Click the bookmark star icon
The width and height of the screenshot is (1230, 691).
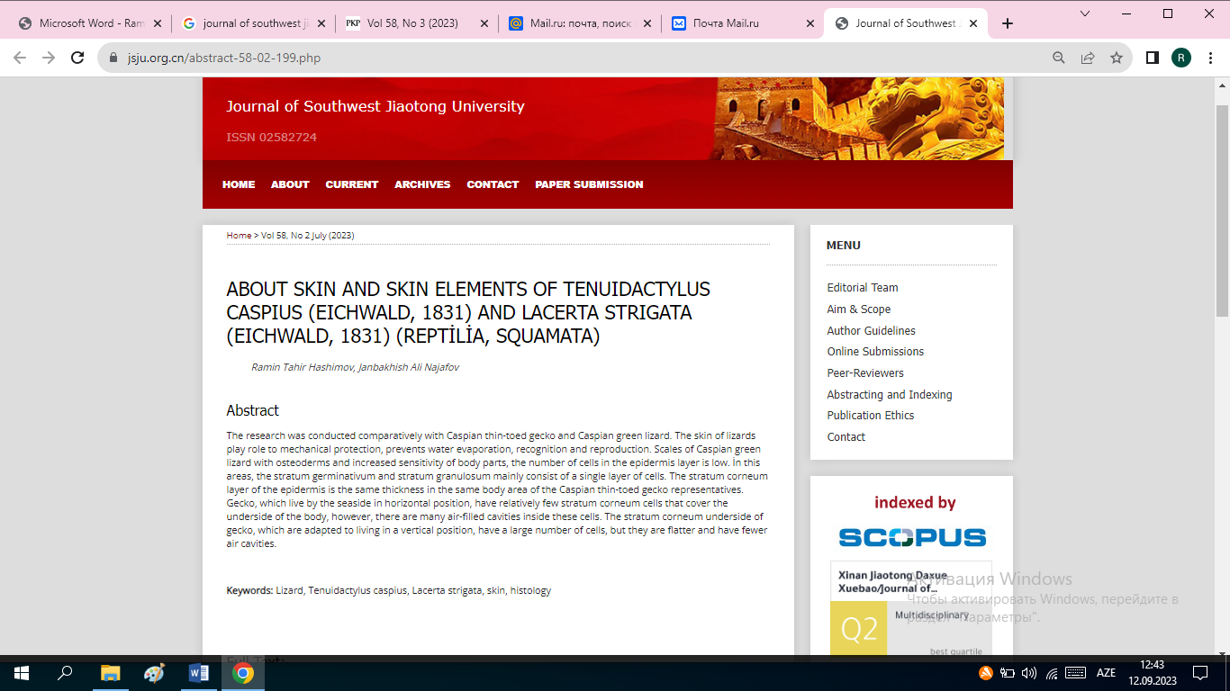(x=1117, y=58)
